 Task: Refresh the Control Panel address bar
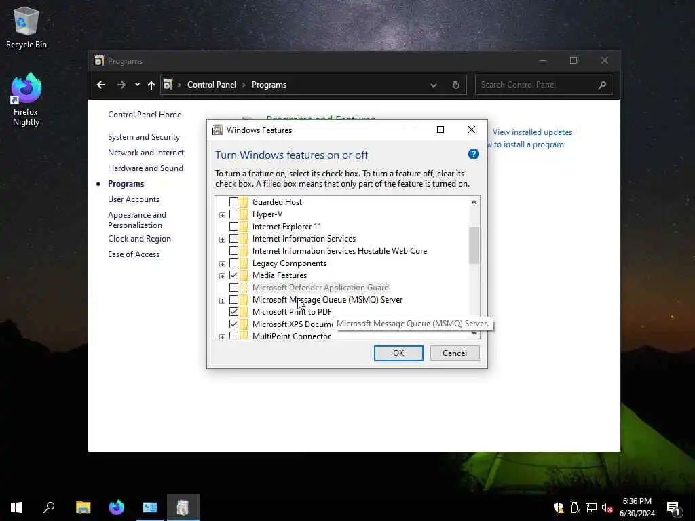[x=455, y=85]
